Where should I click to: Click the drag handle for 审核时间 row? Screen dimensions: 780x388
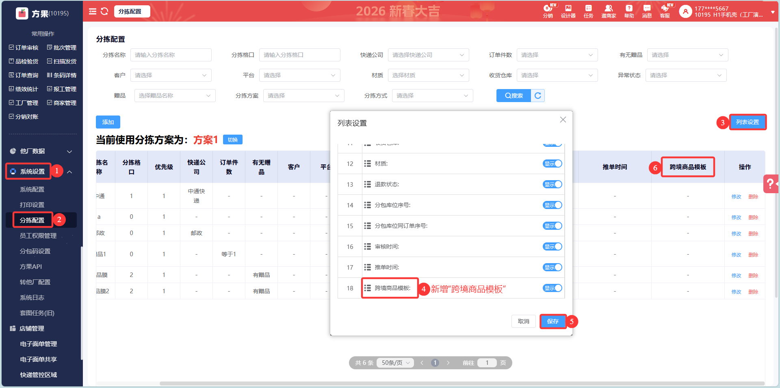click(x=367, y=246)
